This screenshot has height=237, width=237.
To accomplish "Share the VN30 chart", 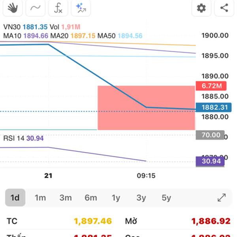I will pos(224,8).
